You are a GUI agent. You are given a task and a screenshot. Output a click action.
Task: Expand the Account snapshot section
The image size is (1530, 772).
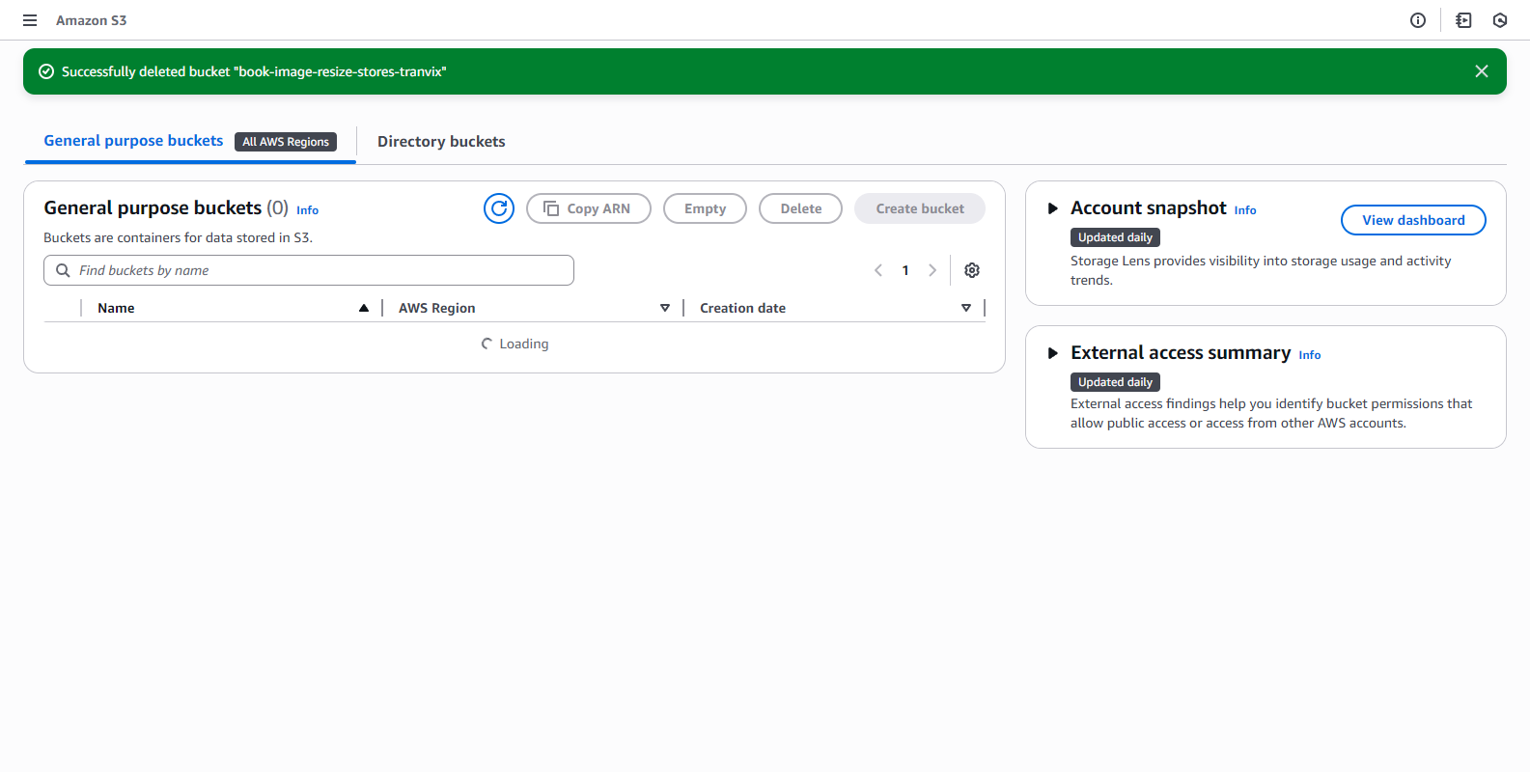point(1053,208)
